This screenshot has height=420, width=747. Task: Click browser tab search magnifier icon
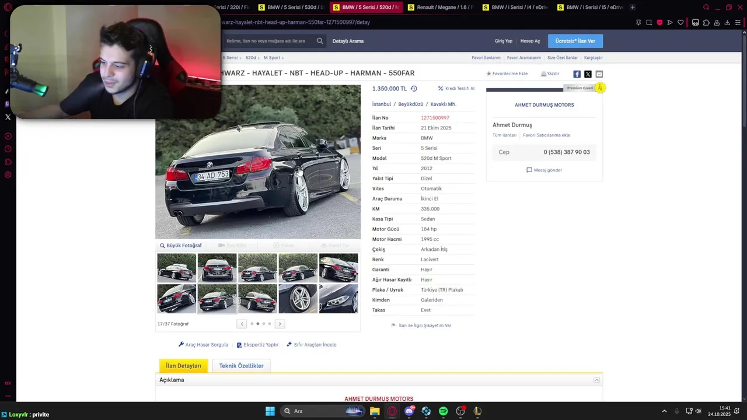[706, 7]
